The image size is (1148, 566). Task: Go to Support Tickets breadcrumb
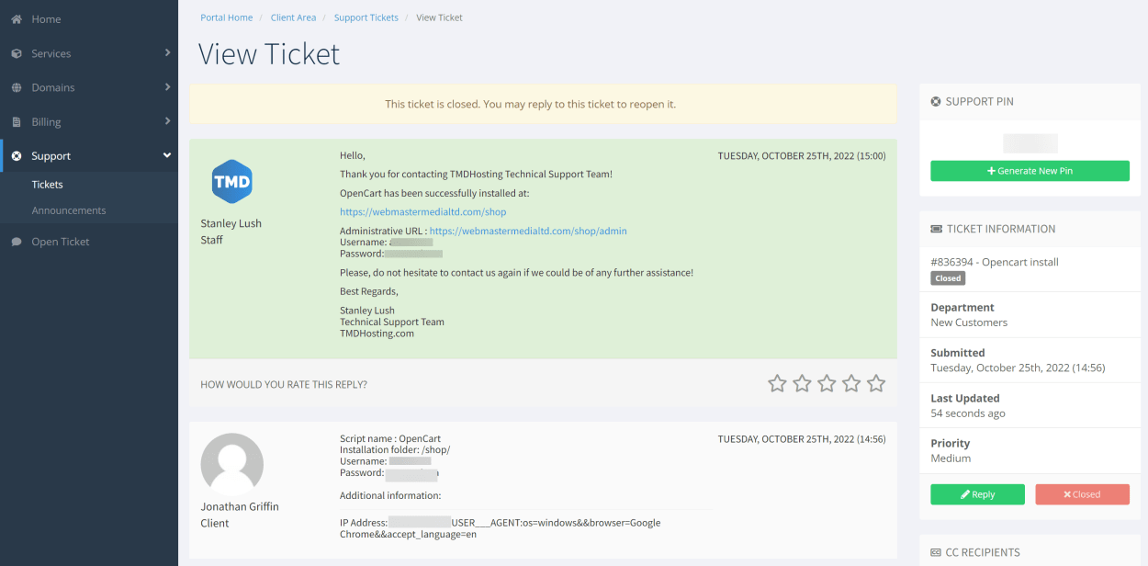click(x=366, y=17)
